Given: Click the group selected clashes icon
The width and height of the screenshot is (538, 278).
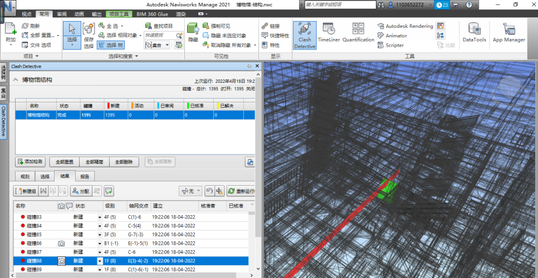Looking at the screenshot, I should point(43,191).
